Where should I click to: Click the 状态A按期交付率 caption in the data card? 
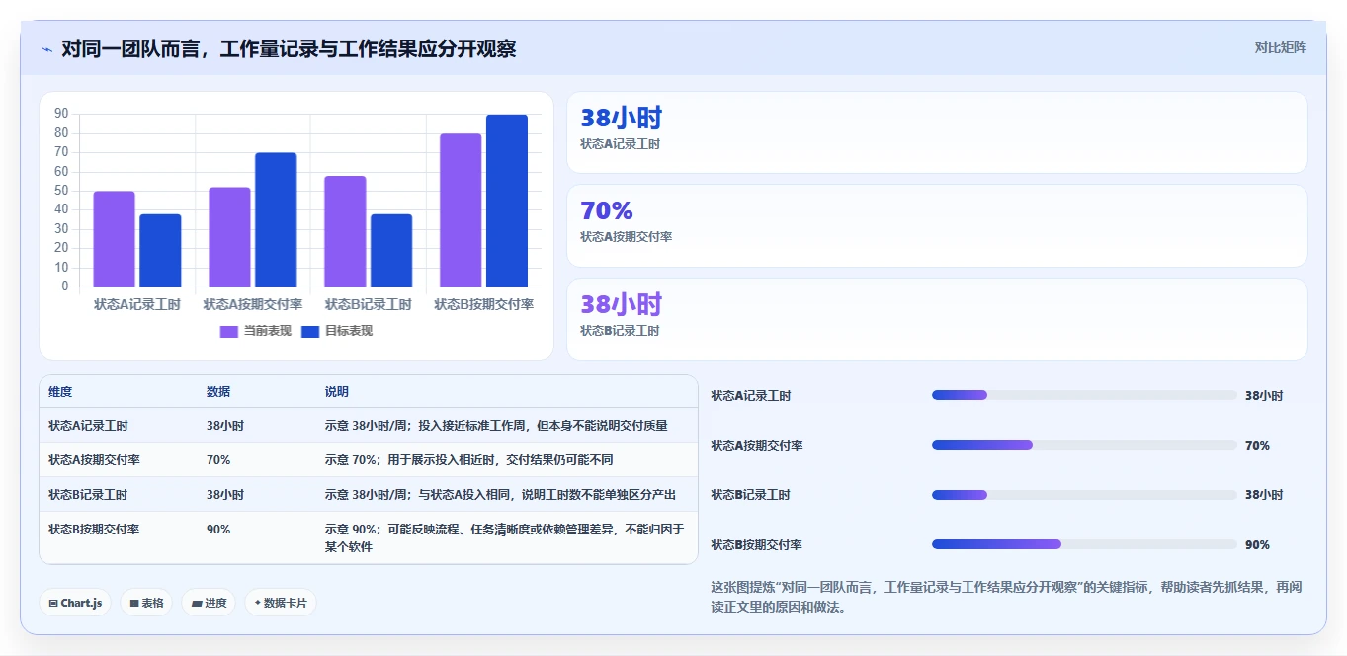click(x=626, y=237)
